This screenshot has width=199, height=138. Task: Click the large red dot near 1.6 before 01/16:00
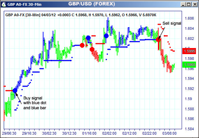click(x=82, y=45)
